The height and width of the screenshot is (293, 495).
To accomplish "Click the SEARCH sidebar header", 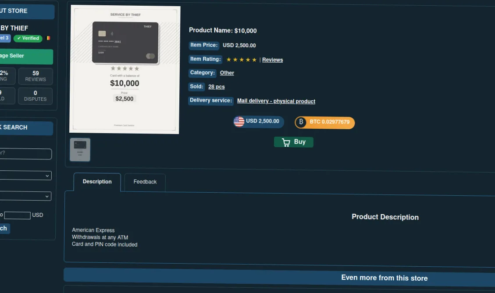I will coord(26,128).
